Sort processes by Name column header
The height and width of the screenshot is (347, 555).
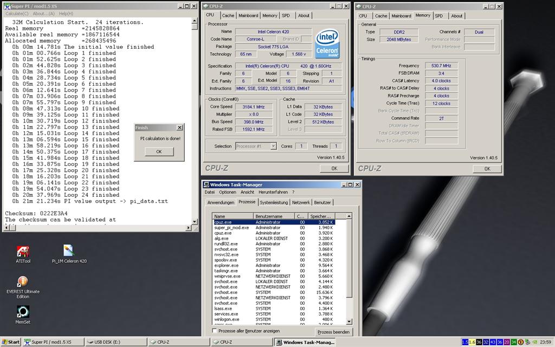(233, 216)
